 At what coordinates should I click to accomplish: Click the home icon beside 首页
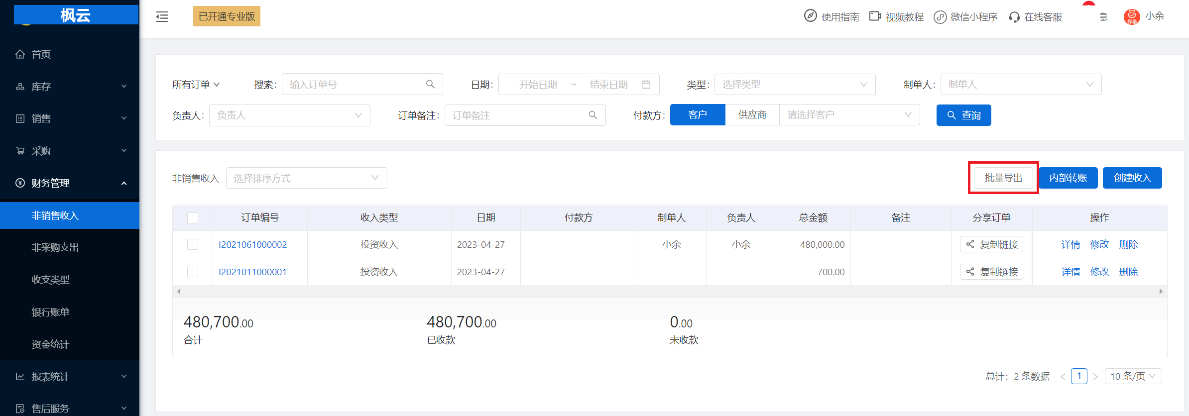20,54
